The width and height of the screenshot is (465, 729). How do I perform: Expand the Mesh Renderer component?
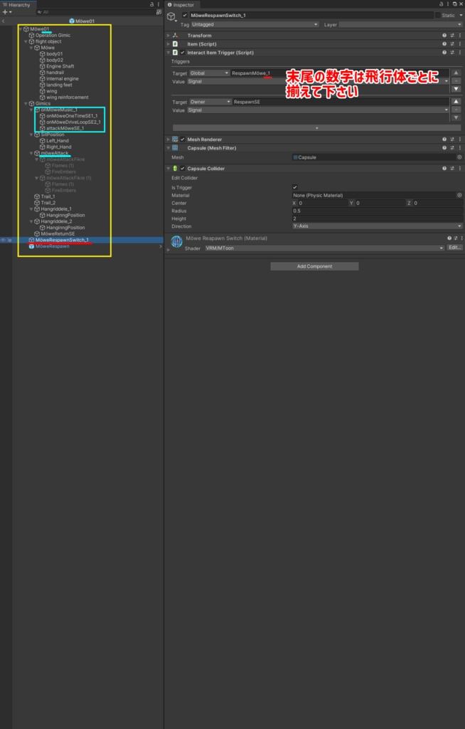tap(169, 140)
